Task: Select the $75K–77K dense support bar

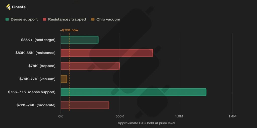Action: 134,92
